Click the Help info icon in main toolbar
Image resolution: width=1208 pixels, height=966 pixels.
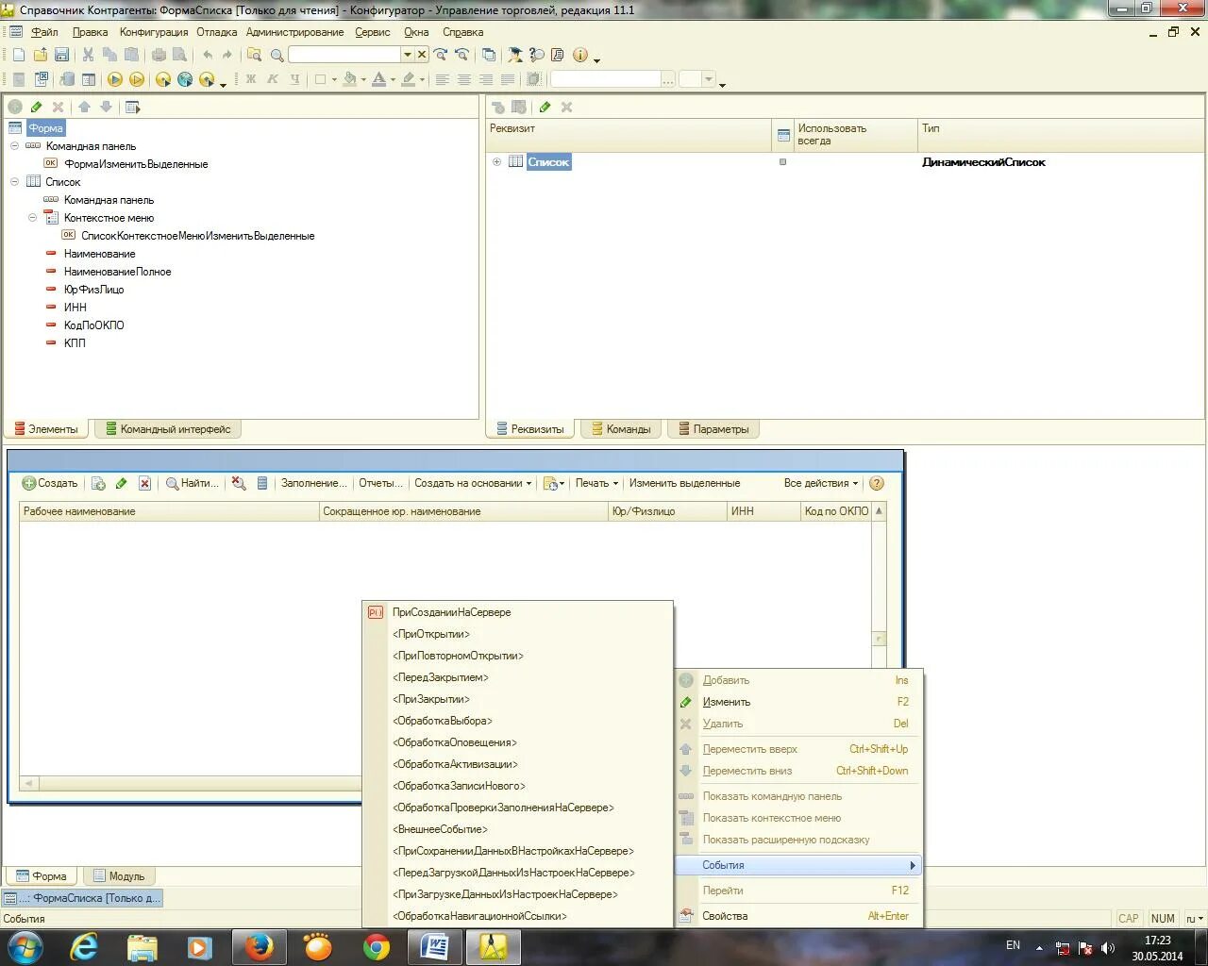point(579,55)
